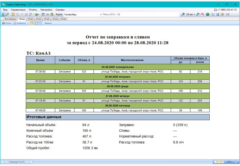
Task: Click zoom-out minus button beside 100%
Action: point(236,162)
